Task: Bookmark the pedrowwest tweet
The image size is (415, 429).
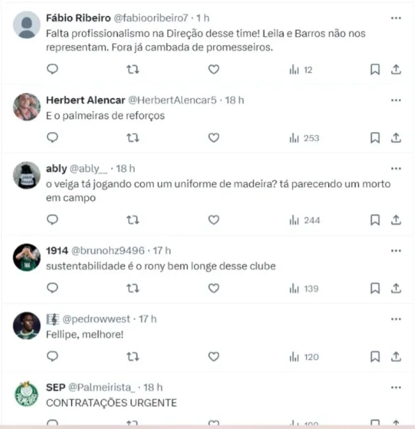Action: 375,356
